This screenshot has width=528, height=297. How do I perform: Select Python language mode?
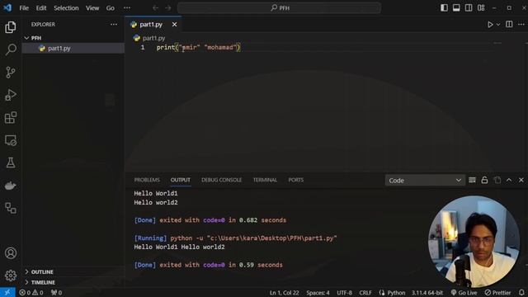pyautogui.click(x=396, y=293)
